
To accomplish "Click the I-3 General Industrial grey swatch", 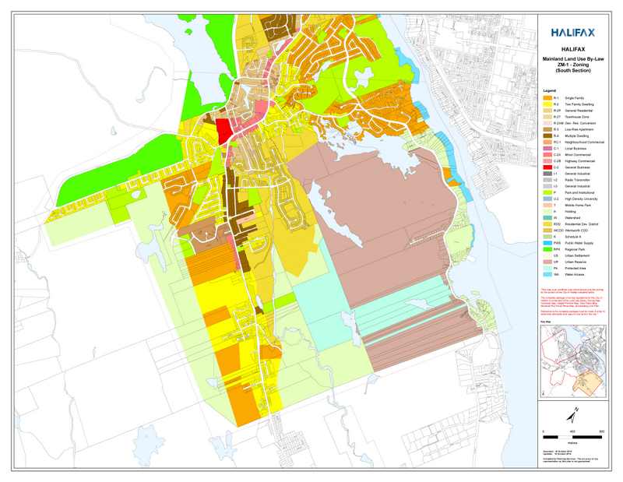I will point(547,186).
